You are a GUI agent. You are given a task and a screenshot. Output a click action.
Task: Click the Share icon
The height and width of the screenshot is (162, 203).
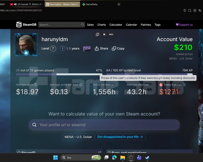coord(97,49)
